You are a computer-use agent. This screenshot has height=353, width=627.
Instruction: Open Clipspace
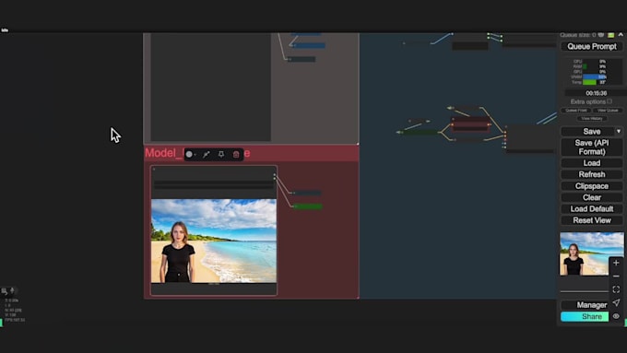[x=592, y=186]
